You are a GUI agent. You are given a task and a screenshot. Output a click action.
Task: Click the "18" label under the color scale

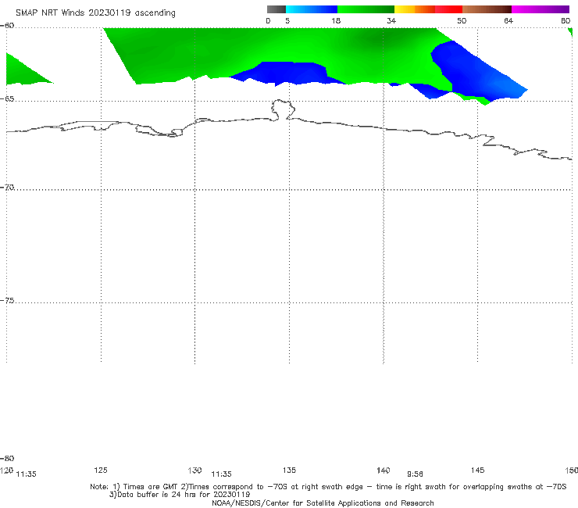(x=336, y=21)
